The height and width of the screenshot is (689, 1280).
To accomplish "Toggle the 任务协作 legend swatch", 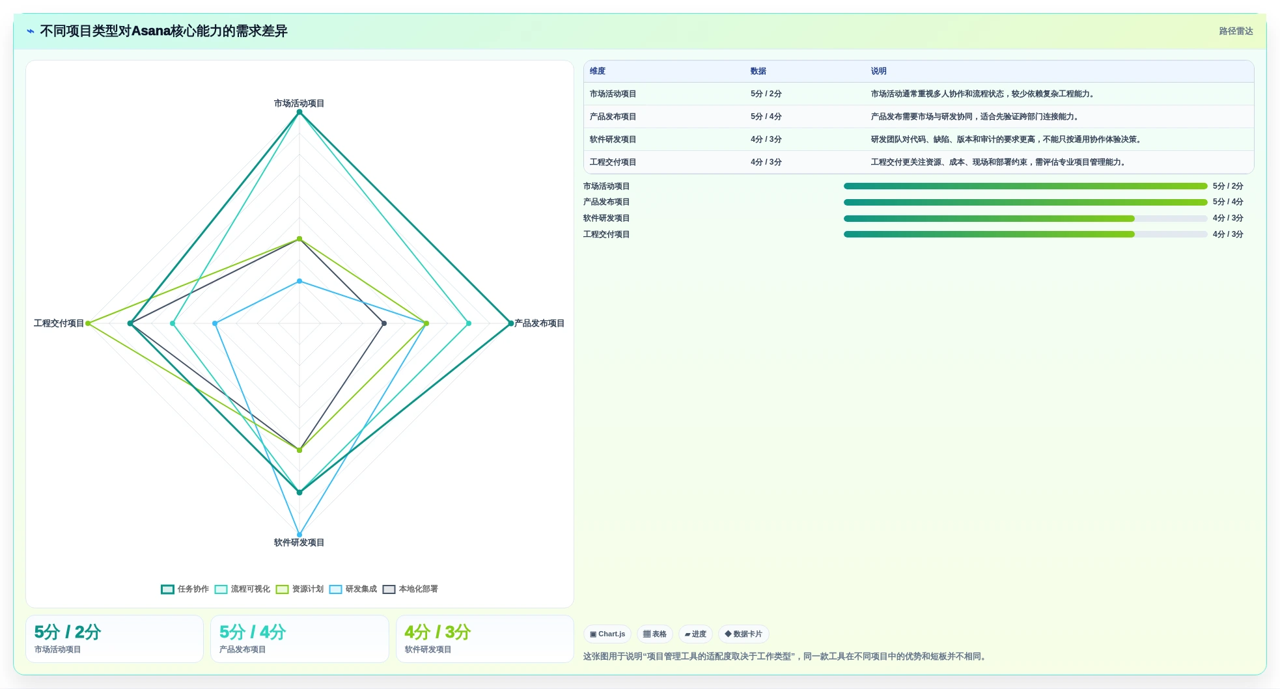I will pos(167,589).
